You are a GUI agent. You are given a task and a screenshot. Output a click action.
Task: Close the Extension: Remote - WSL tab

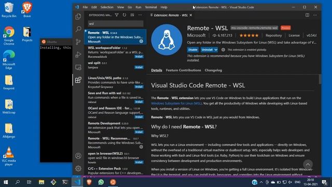tap(191, 15)
